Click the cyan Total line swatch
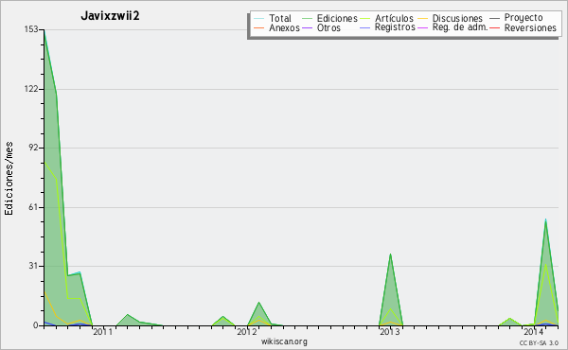The height and width of the screenshot is (350, 568). [259, 18]
